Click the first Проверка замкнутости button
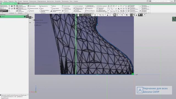 tap(133, 9)
